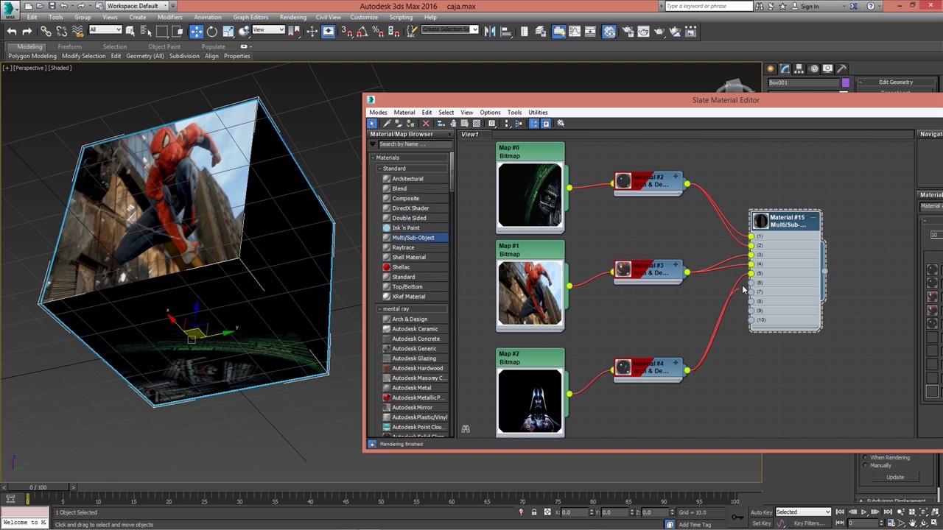
Task: Open the Selected key filter dropdown
Action: pos(802,512)
